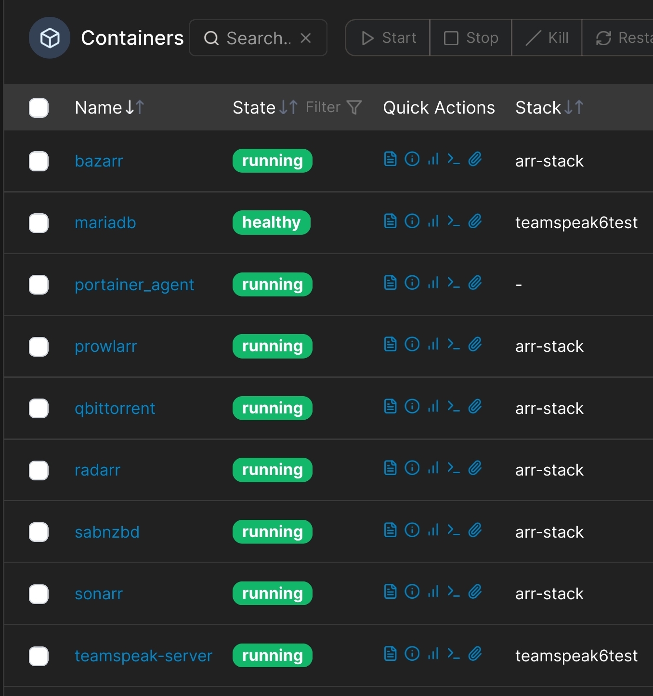
Task: Open stats icon for radarr
Action: 433,468
